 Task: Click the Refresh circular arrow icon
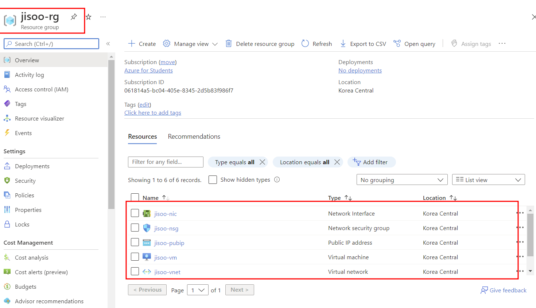pyautogui.click(x=305, y=44)
